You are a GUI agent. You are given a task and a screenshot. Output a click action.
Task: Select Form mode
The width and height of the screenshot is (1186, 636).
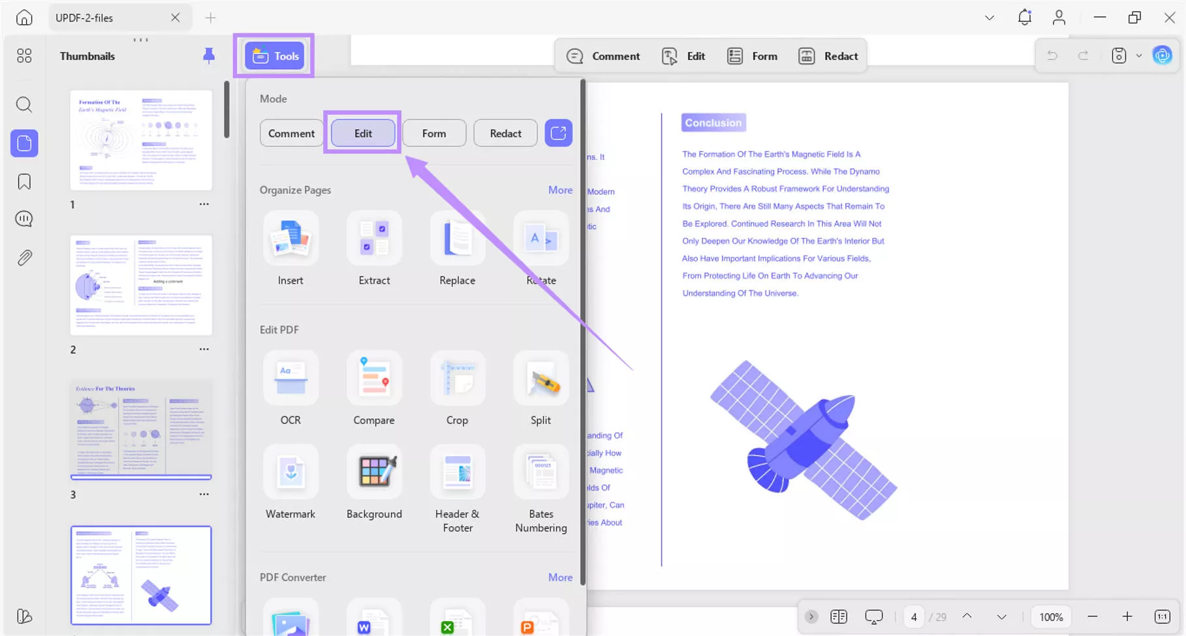[x=433, y=133]
